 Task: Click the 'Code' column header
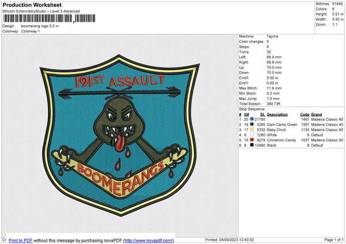(x=304, y=115)
